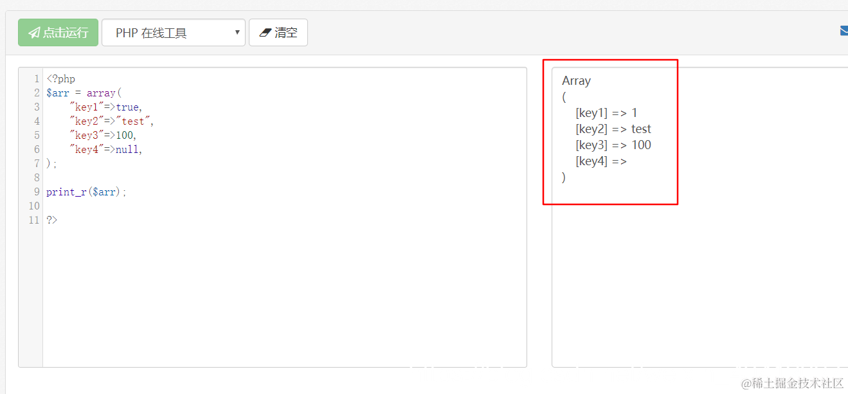
Task: Click the closing "?>" tag line
Action: coord(51,220)
